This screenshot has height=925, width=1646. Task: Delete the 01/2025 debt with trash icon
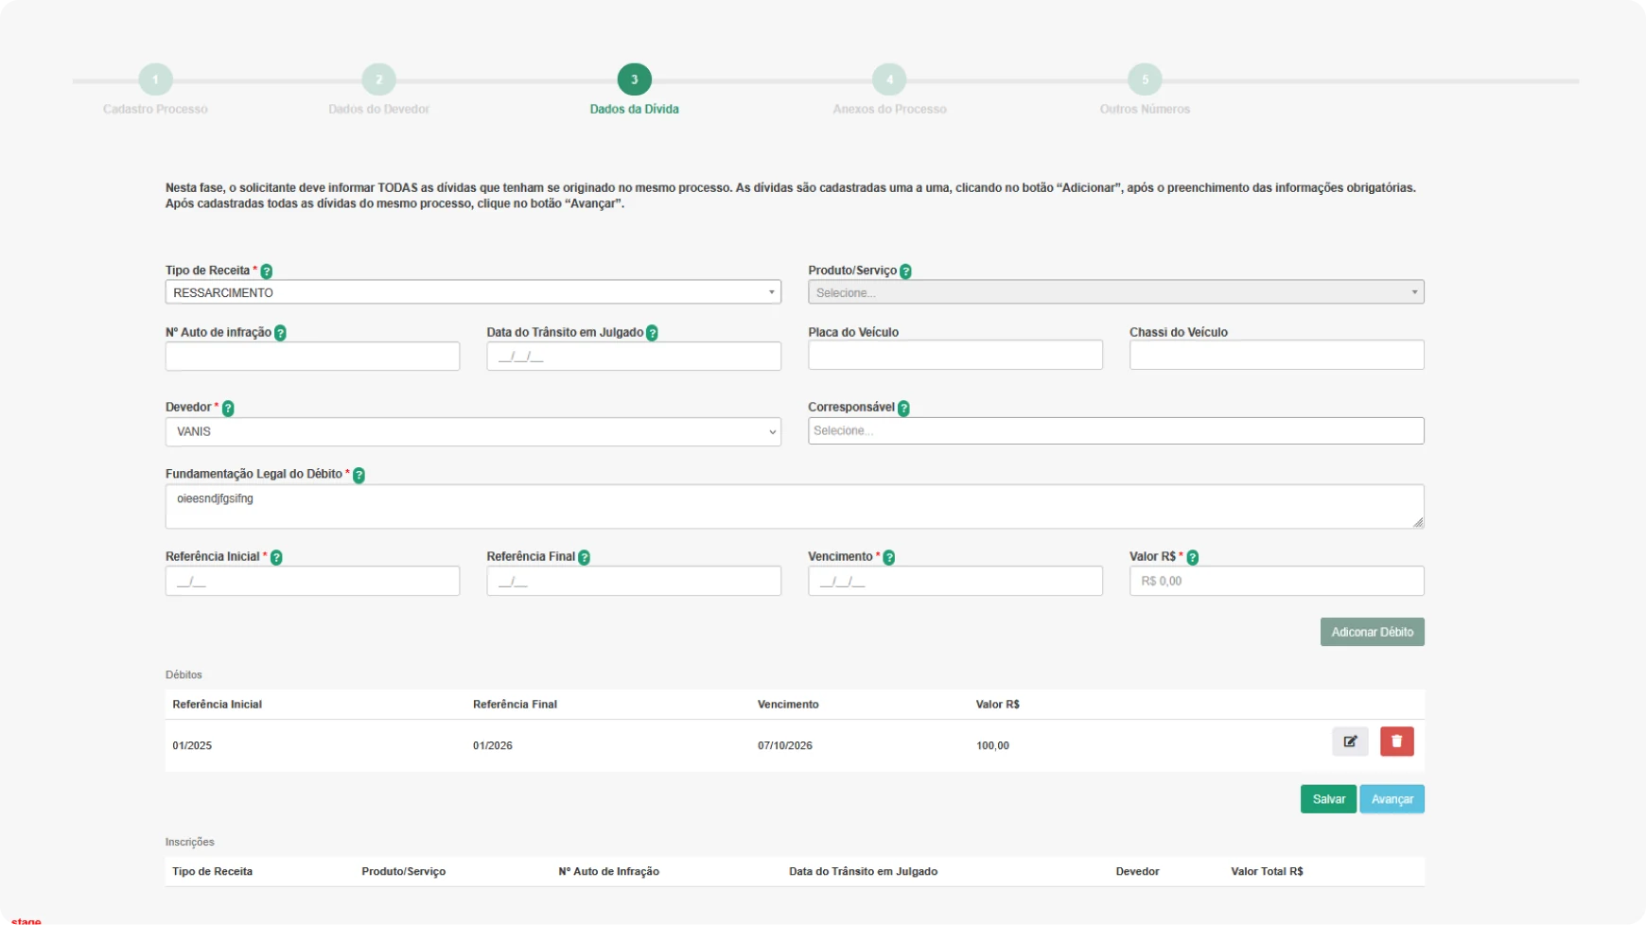[1396, 742]
